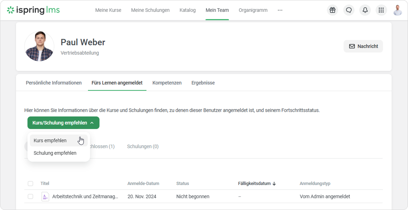
Task: Click the user avatar in top bar
Action: pyautogui.click(x=398, y=10)
